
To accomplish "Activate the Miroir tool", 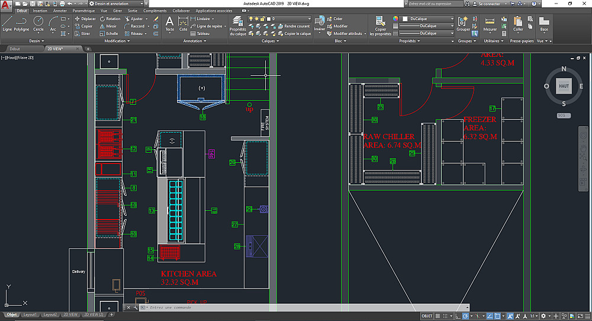I will point(107,26).
